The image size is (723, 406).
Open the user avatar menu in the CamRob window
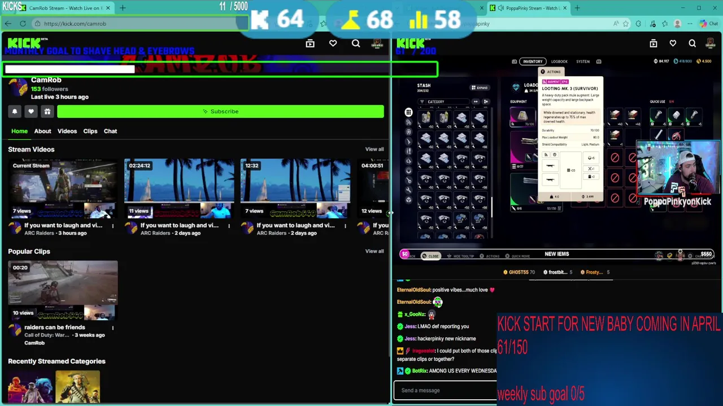[377, 44]
